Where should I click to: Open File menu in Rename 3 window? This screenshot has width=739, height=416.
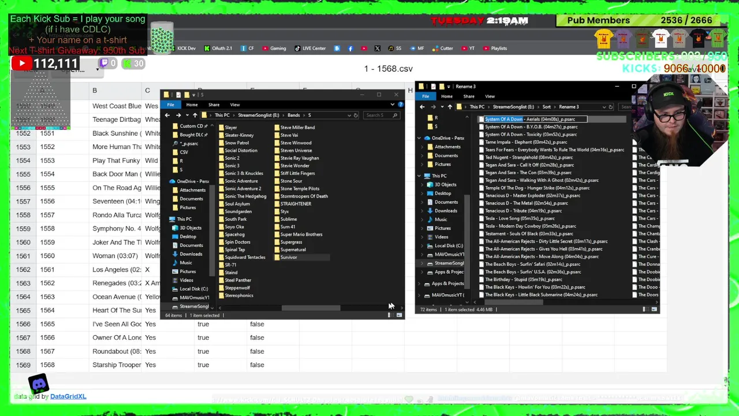click(425, 96)
